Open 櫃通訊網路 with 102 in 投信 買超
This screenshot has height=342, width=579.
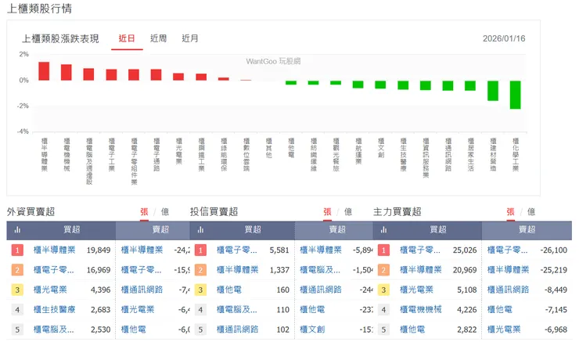pyautogui.click(x=237, y=329)
